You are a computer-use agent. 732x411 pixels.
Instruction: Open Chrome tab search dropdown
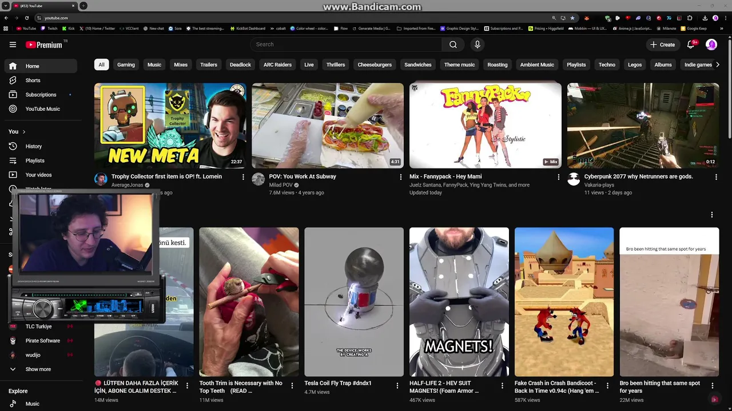[6, 6]
